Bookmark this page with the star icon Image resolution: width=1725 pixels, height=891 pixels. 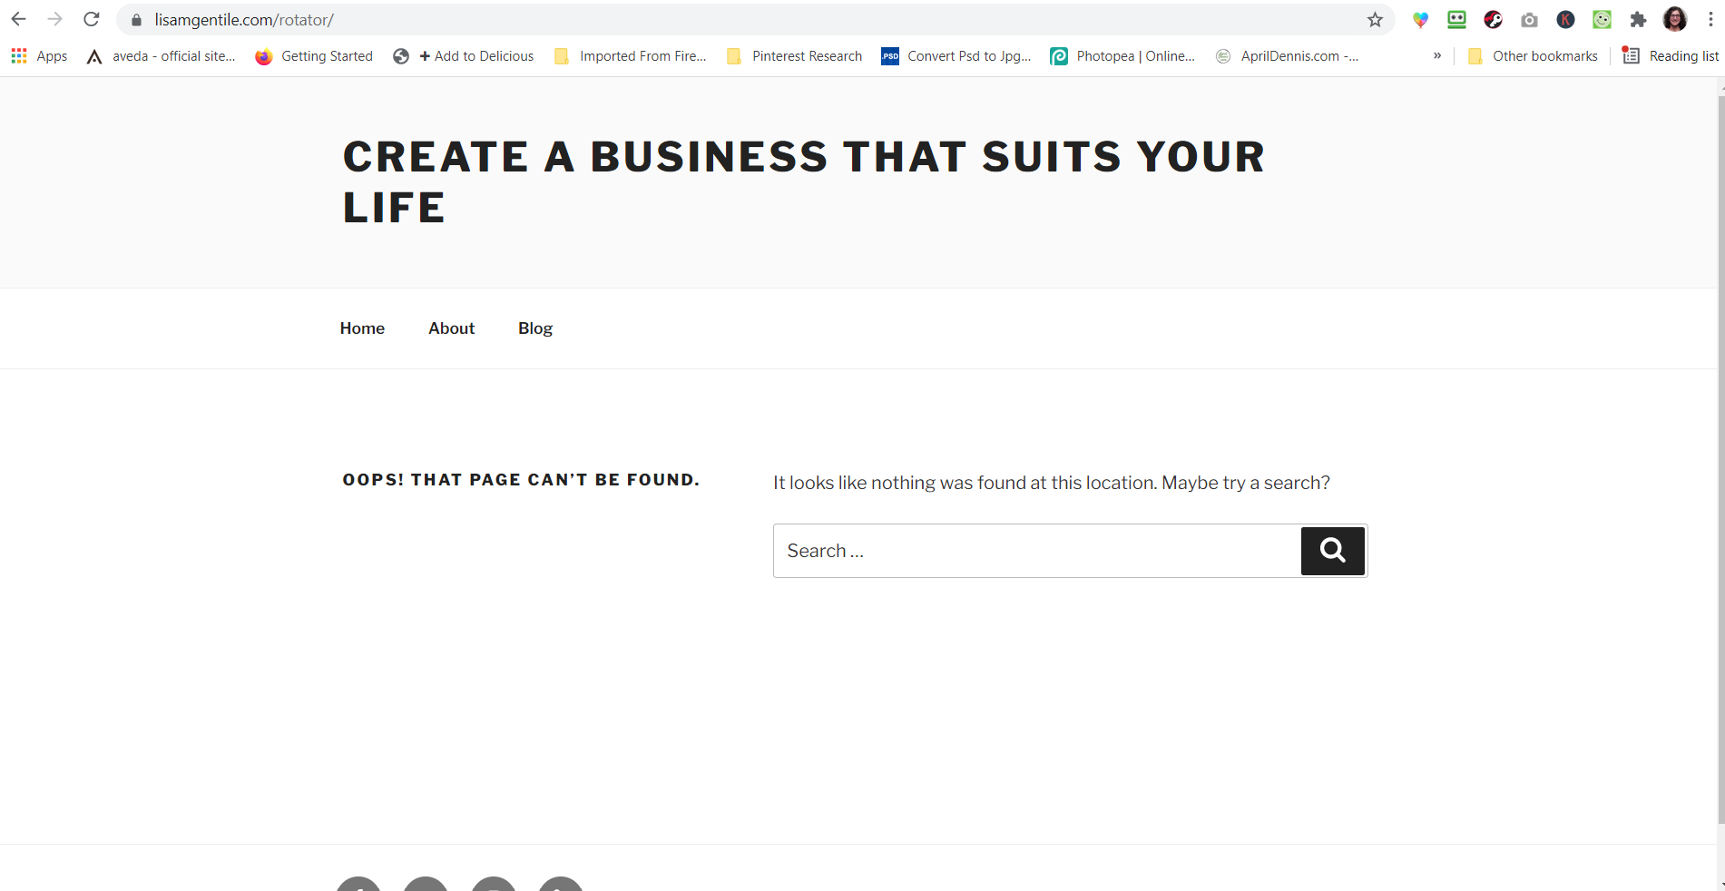click(1375, 20)
